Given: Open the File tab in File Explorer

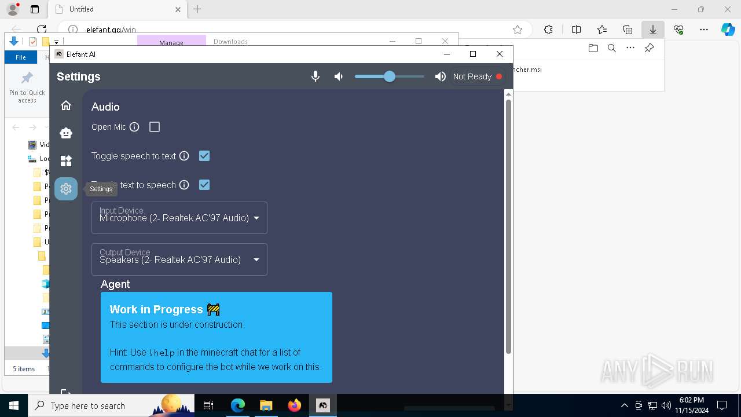Looking at the screenshot, I should pyautogui.click(x=21, y=57).
